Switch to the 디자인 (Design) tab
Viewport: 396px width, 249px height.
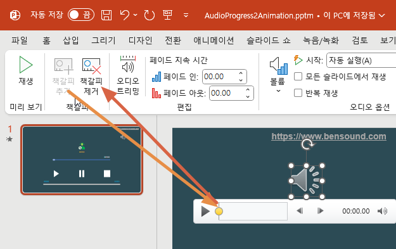[x=141, y=40]
